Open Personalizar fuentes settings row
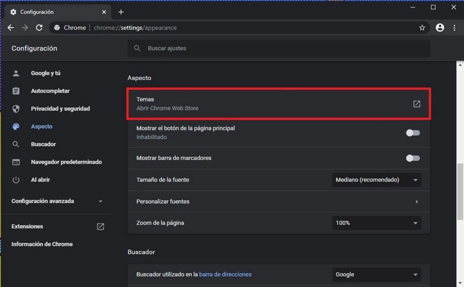Screen dimensions: 464x287 tap(278, 202)
